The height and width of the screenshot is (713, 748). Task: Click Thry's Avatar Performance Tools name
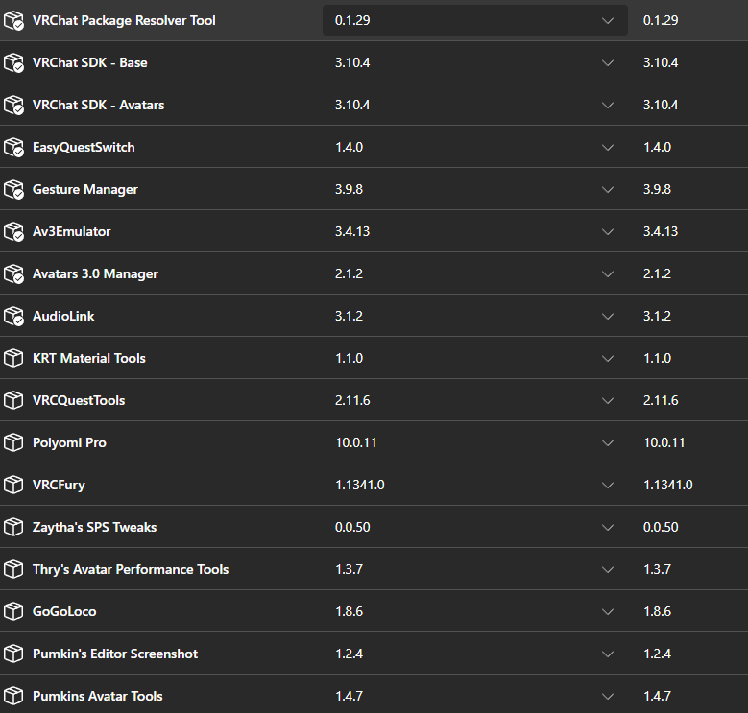[x=131, y=569]
